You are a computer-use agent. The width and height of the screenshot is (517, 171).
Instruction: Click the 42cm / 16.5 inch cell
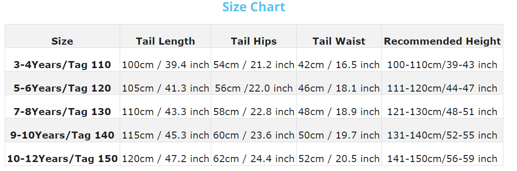tap(339, 65)
